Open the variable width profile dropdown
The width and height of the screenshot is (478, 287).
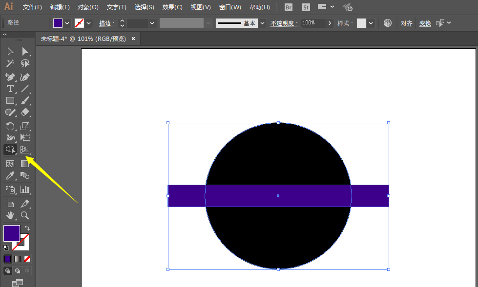pyautogui.click(x=208, y=23)
